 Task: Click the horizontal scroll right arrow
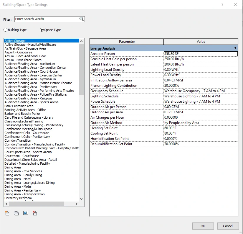[x=76, y=204]
